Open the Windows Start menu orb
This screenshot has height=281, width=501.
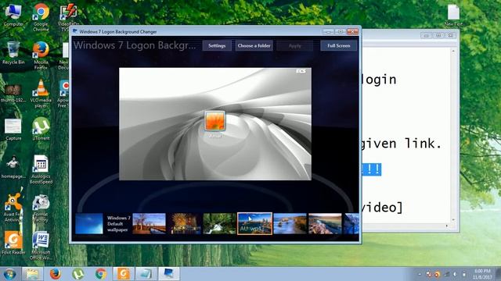click(9, 274)
